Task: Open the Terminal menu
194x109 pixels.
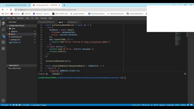Action: coord(44,18)
